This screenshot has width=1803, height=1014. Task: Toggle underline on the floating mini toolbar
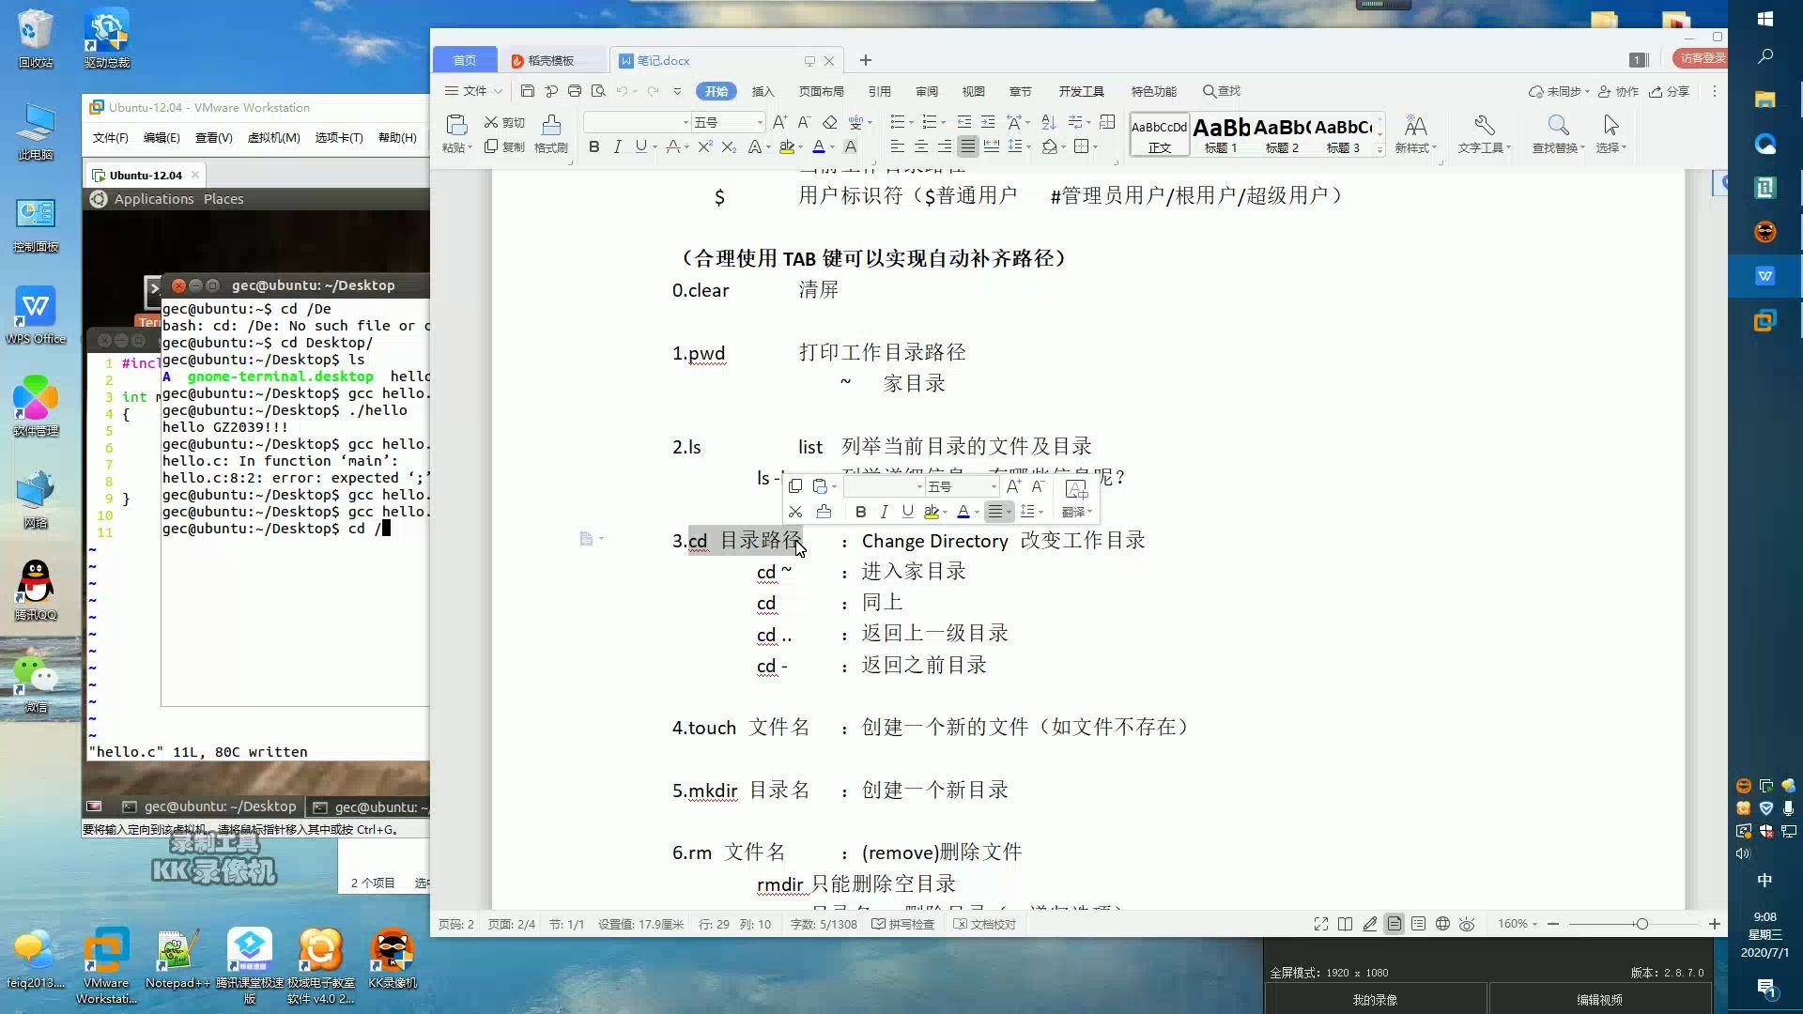pyautogui.click(x=907, y=512)
